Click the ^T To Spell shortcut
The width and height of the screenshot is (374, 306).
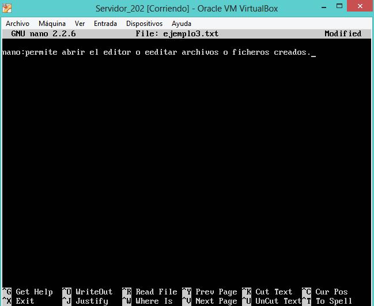[327, 301]
